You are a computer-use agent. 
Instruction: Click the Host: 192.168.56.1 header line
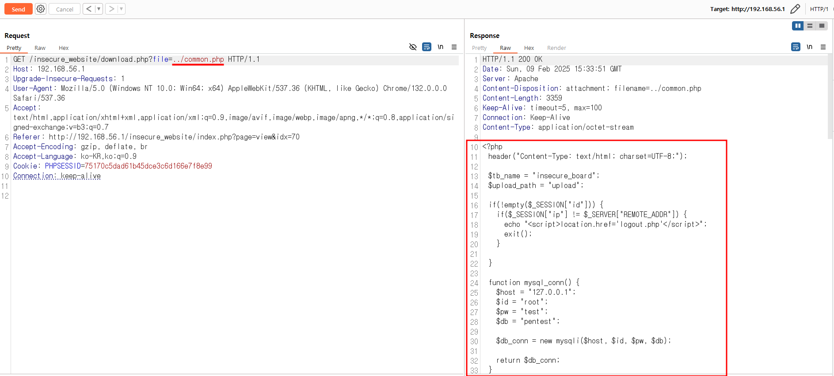click(x=49, y=69)
